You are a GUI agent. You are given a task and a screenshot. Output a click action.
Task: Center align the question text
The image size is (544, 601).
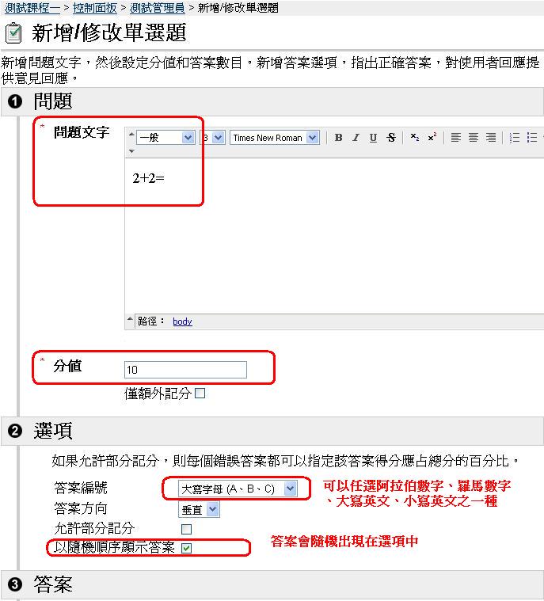coord(474,138)
